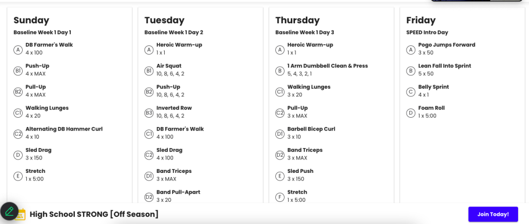Click circled D icon beside Foam Roll
Screen dimensions: 529x224
click(x=411, y=113)
